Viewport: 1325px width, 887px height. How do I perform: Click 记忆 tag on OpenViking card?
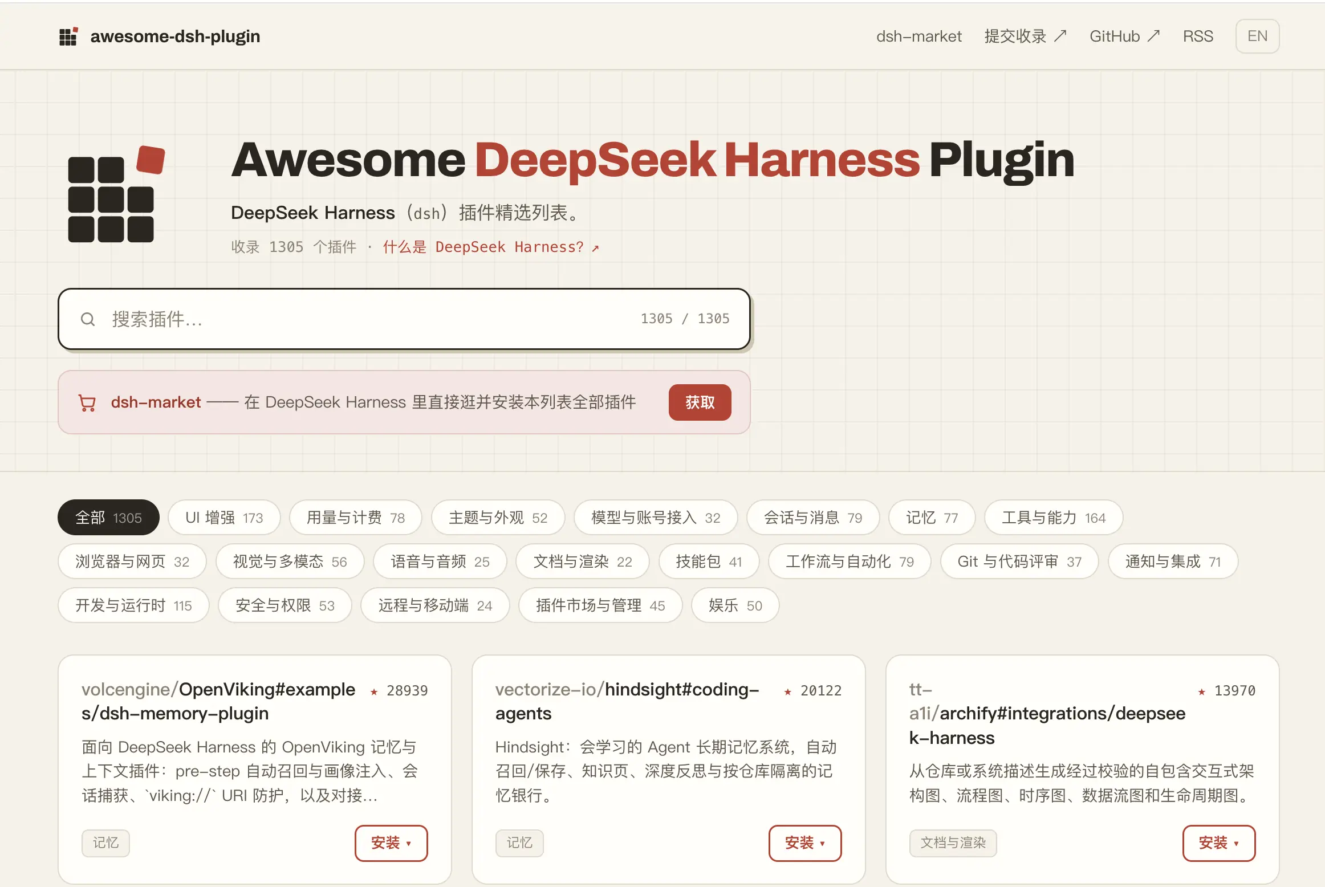[x=105, y=843]
